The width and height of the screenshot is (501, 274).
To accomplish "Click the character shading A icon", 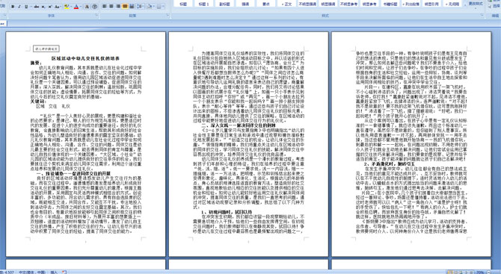I will 87,7.
